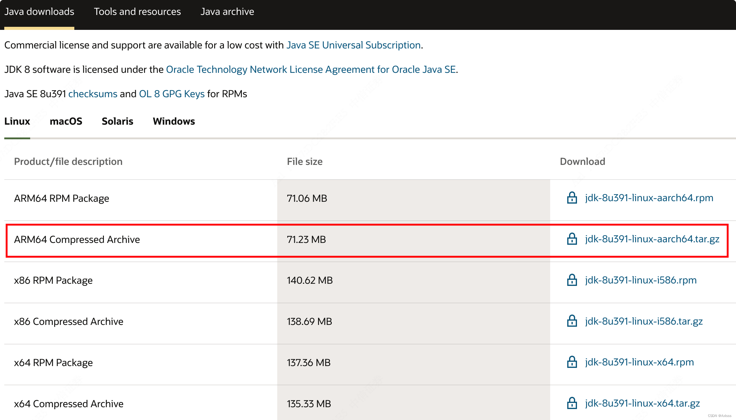Viewport: 736px width, 420px height.
Task: Select the Linux platform tab
Action: 17,121
